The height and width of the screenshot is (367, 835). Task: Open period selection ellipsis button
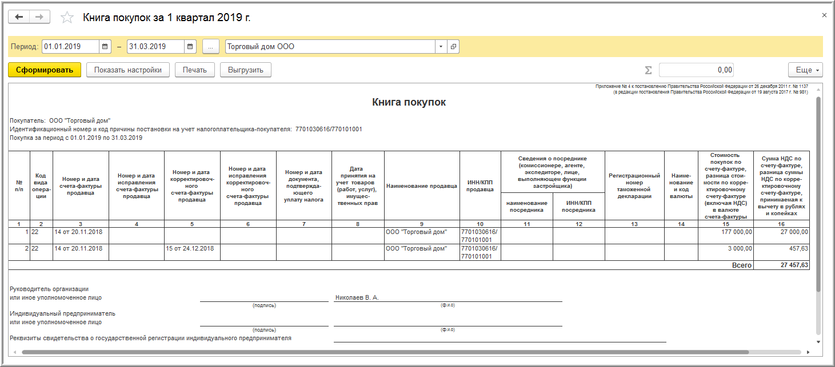pos(210,46)
